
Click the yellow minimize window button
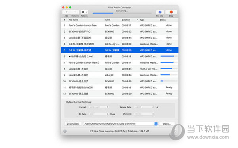pyautogui.click(x=67, y=7)
